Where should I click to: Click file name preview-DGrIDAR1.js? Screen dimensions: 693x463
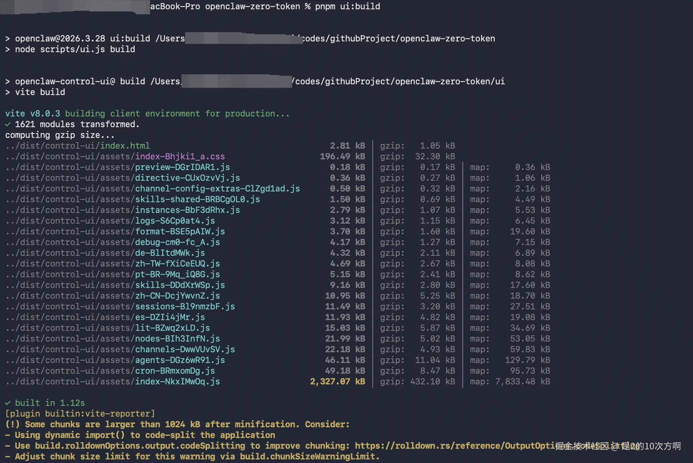point(183,167)
